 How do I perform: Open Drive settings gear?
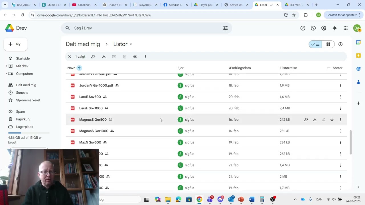pos(324,28)
